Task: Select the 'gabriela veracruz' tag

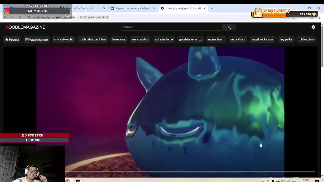Action: click(x=190, y=39)
